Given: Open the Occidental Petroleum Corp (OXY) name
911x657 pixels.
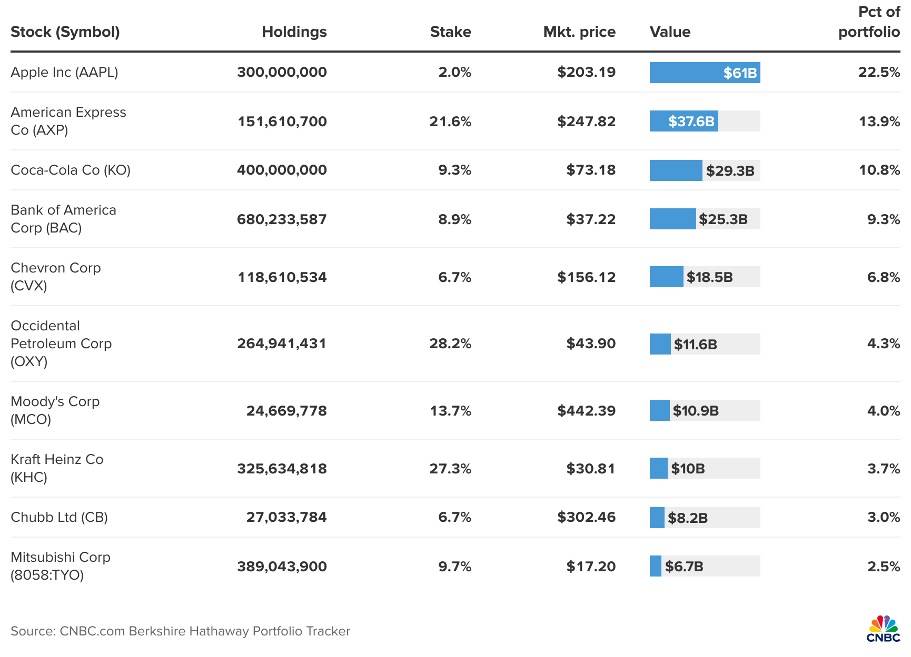Looking at the screenshot, I should [61, 343].
